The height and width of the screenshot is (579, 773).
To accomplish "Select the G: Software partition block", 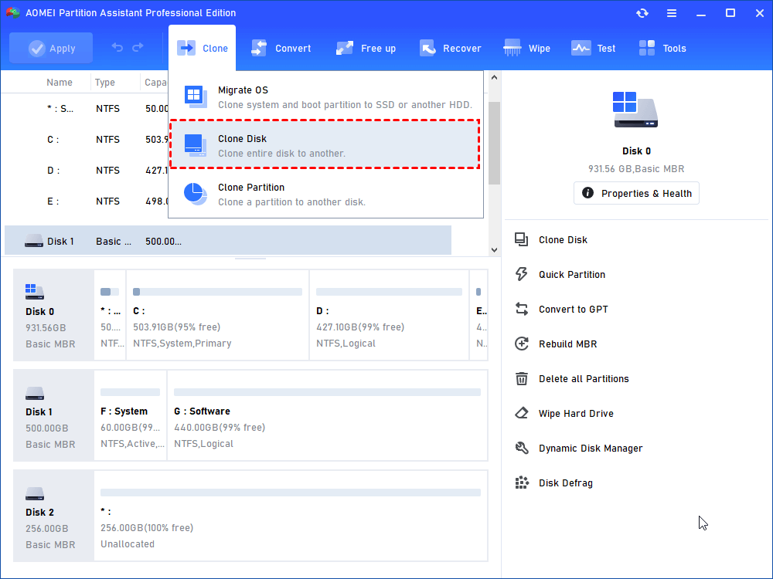I will [x=327, y=415].
